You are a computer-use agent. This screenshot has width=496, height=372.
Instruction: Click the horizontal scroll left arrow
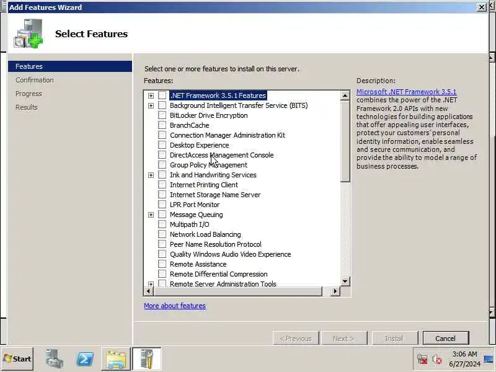(x=148, y=291)
